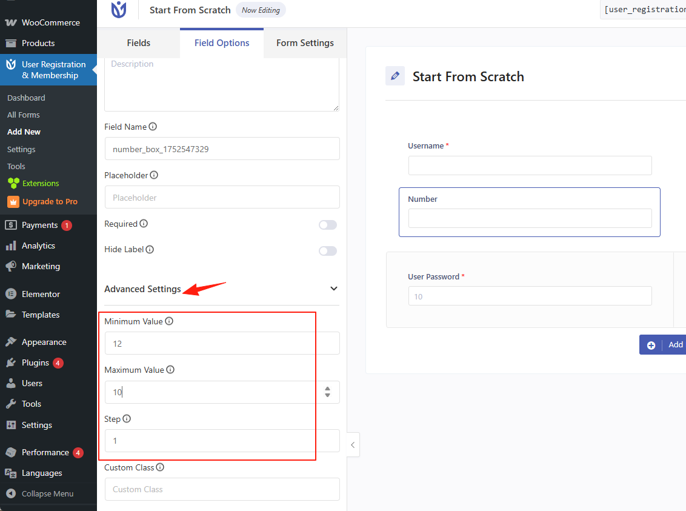Open the All Forms submenu link
686x511 pixels.
(x=24, y=115)
